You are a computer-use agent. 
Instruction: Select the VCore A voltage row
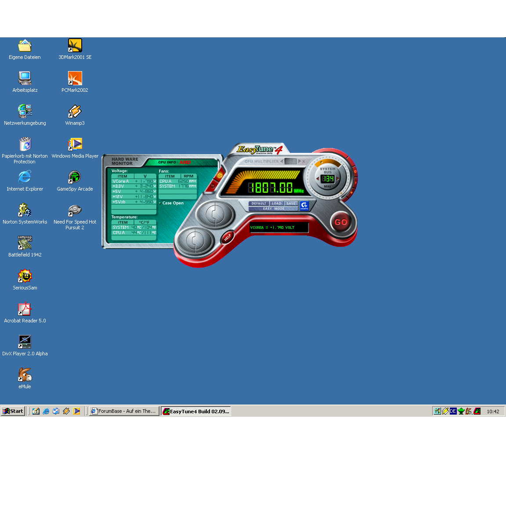(x=134, y=181)
